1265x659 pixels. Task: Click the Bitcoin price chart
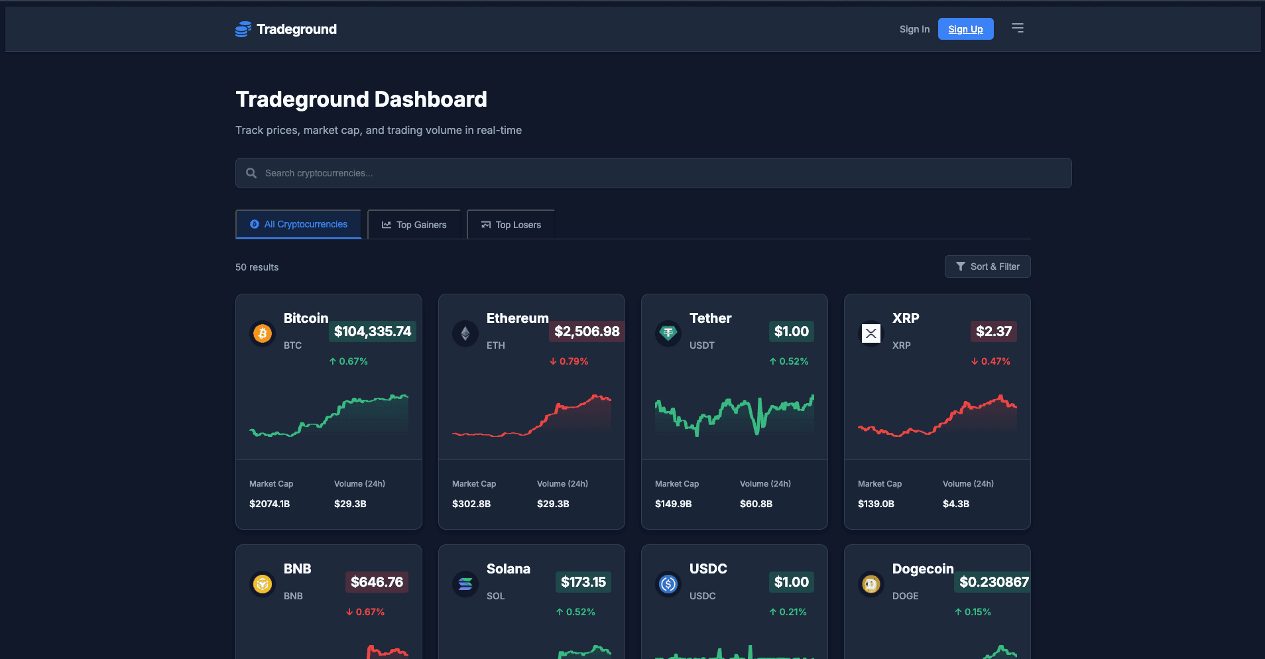pos(329,415)
